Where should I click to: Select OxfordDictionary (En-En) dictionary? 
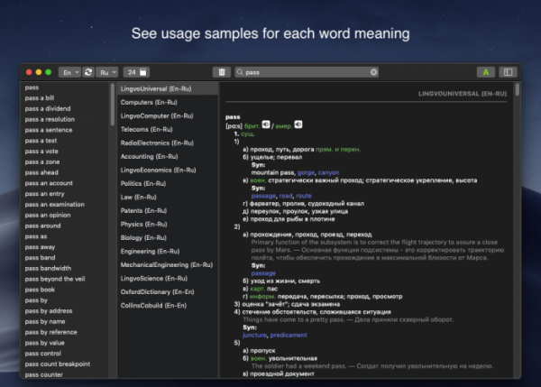168,291
